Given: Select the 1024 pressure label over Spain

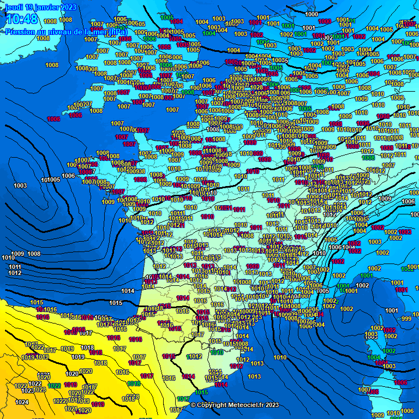Looking at the screenshot, I should [x=22, y=402].
